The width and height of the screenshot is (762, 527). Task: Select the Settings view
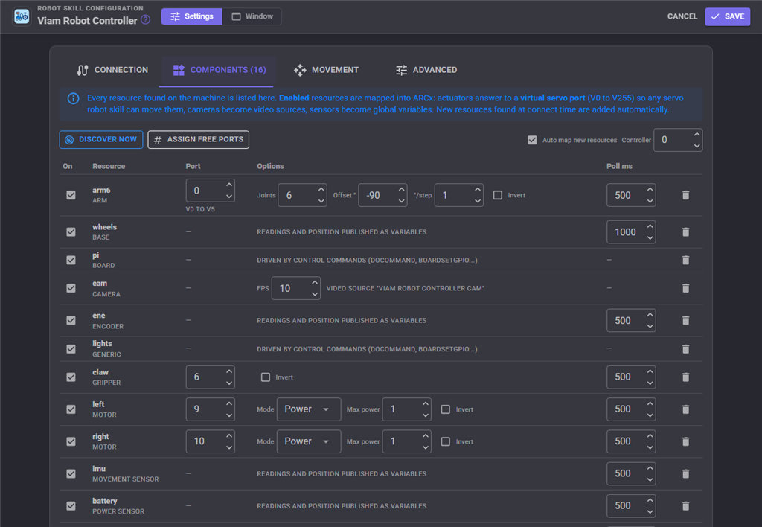(x=192, y=16)
